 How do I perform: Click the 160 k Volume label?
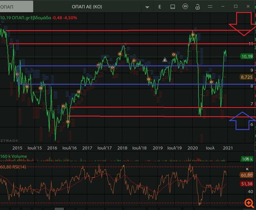pos(13,156)
